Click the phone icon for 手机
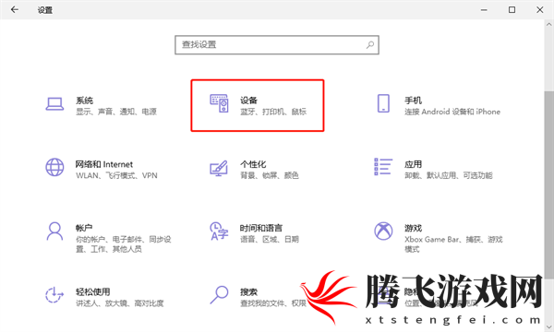 pyautogui.click(x=383, y=103)
